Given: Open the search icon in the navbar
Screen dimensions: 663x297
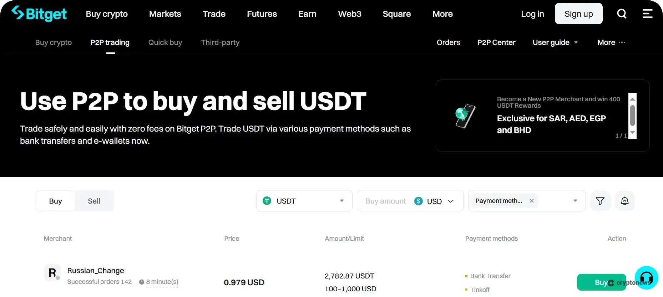Looking at the screenshot, I should (x=622, y=14).
